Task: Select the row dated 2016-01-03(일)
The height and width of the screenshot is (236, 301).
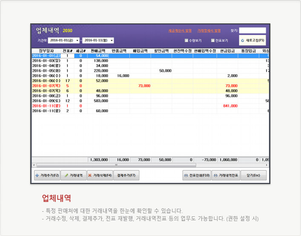Action: (x=150, y=60)
